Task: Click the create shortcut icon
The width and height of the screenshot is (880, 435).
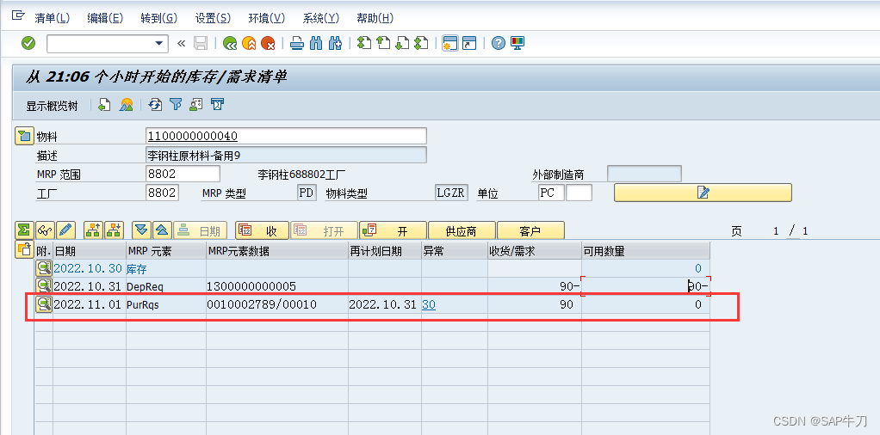Action: click(468, 43)
